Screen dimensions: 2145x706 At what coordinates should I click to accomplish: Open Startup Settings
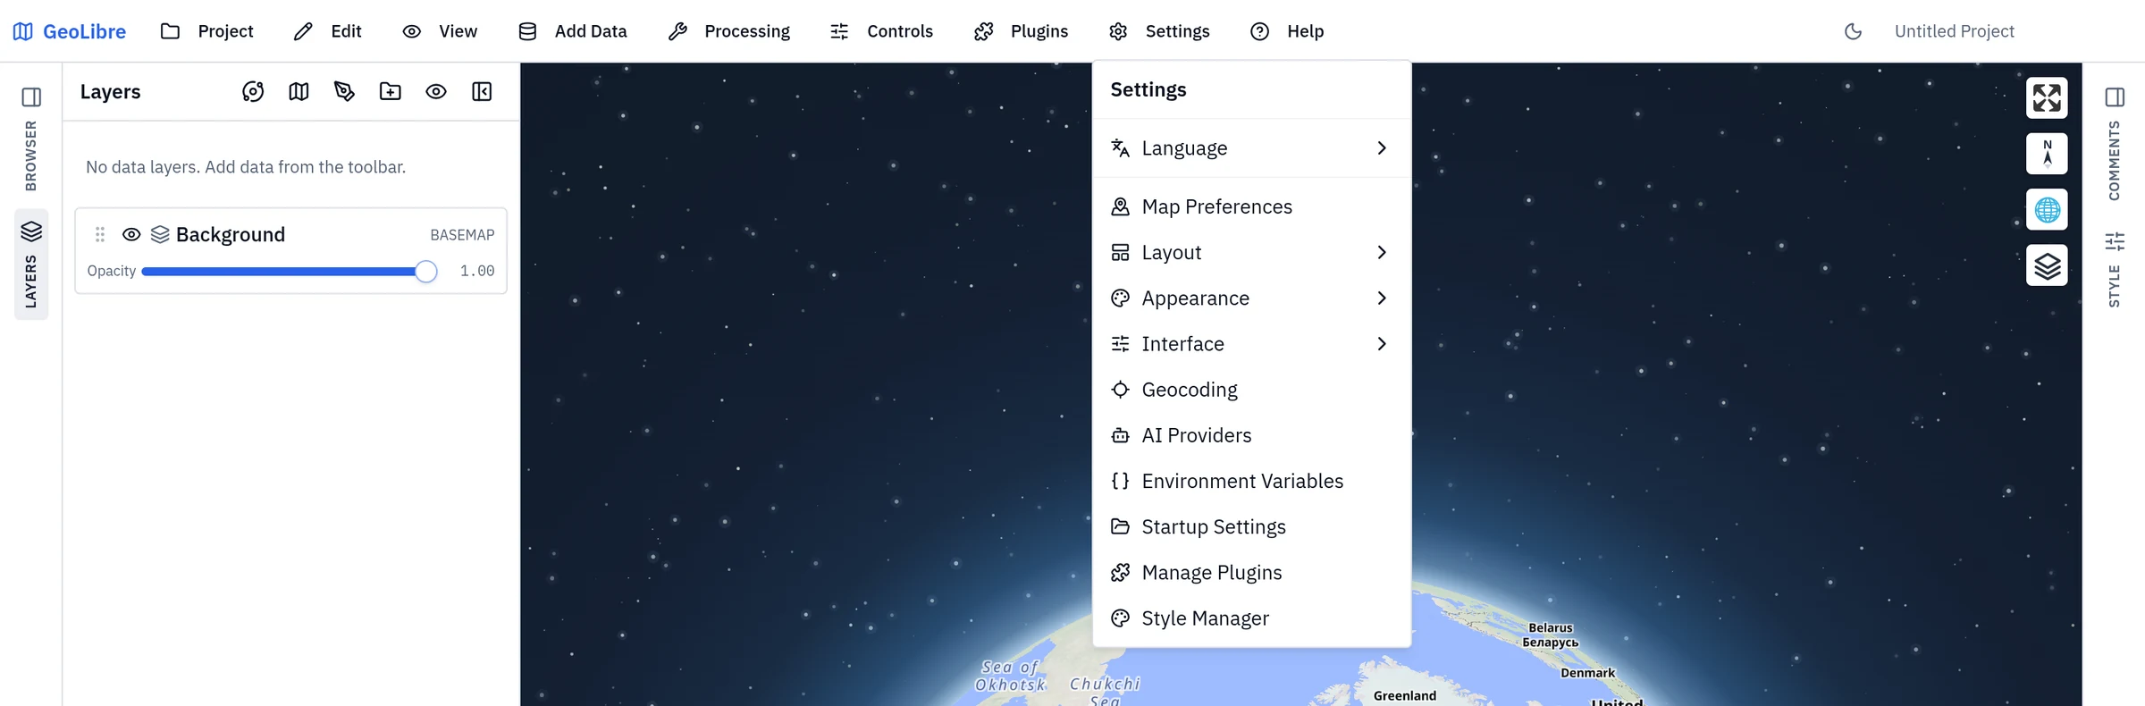(x=1251, y=526)
